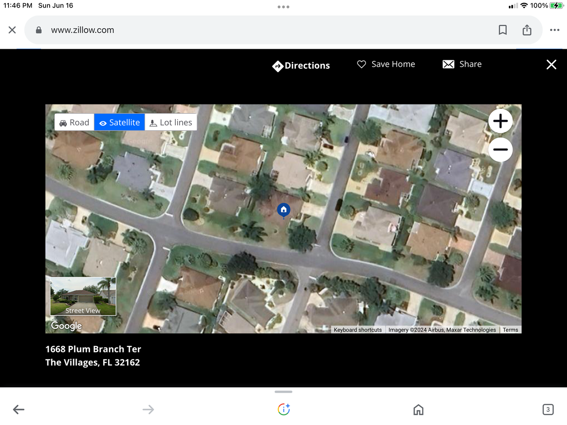567x425 pixels.
Task: Open the tab switcher showing 3 tabs
Action: 548,410
